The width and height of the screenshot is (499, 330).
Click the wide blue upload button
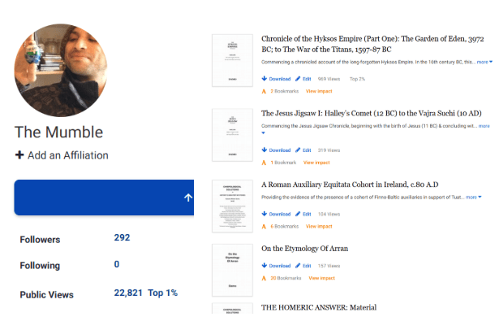(x=104, y=198)
